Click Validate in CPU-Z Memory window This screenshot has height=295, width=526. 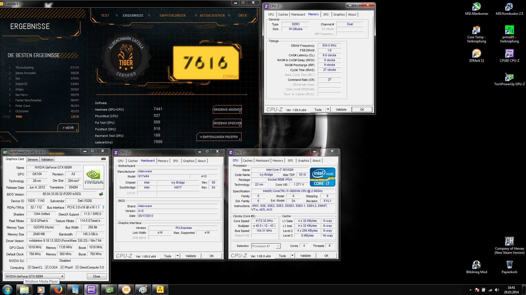341,110
